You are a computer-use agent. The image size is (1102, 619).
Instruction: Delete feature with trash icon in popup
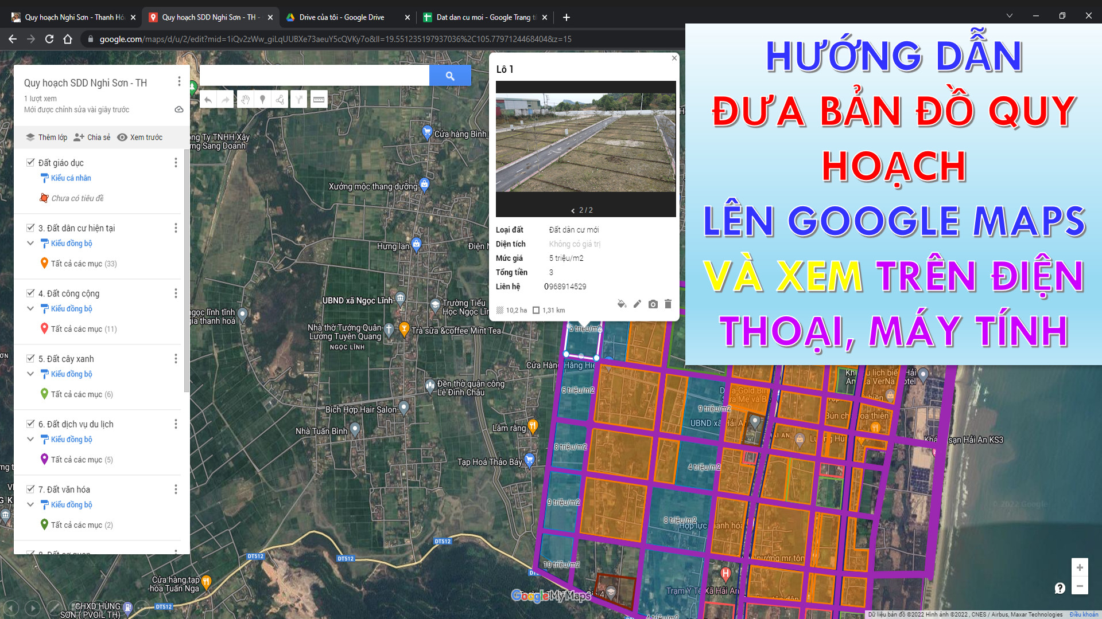tap(668, 304)
